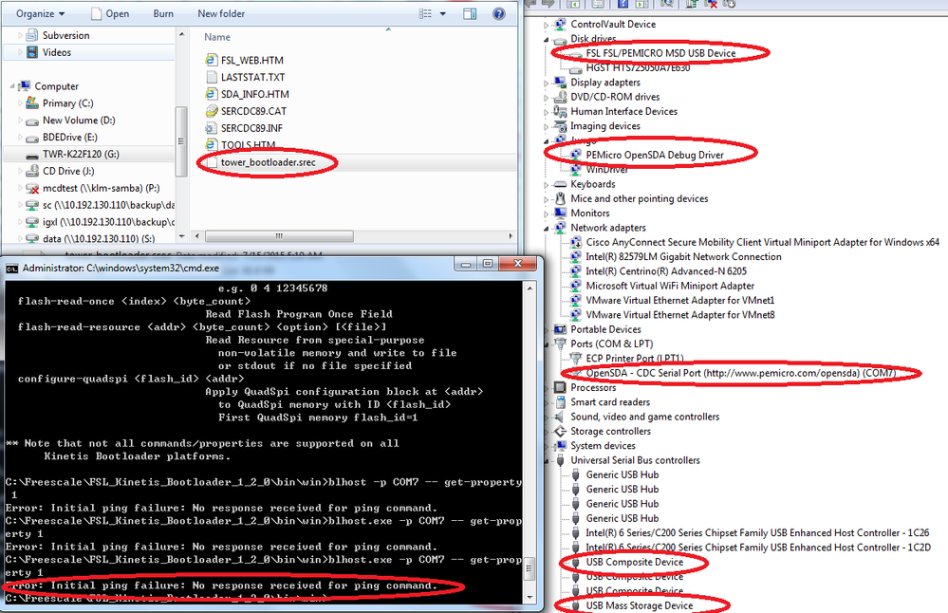Select Mice and other pointing devices
This screenshot has width=948, height=613.
(639, 198)
